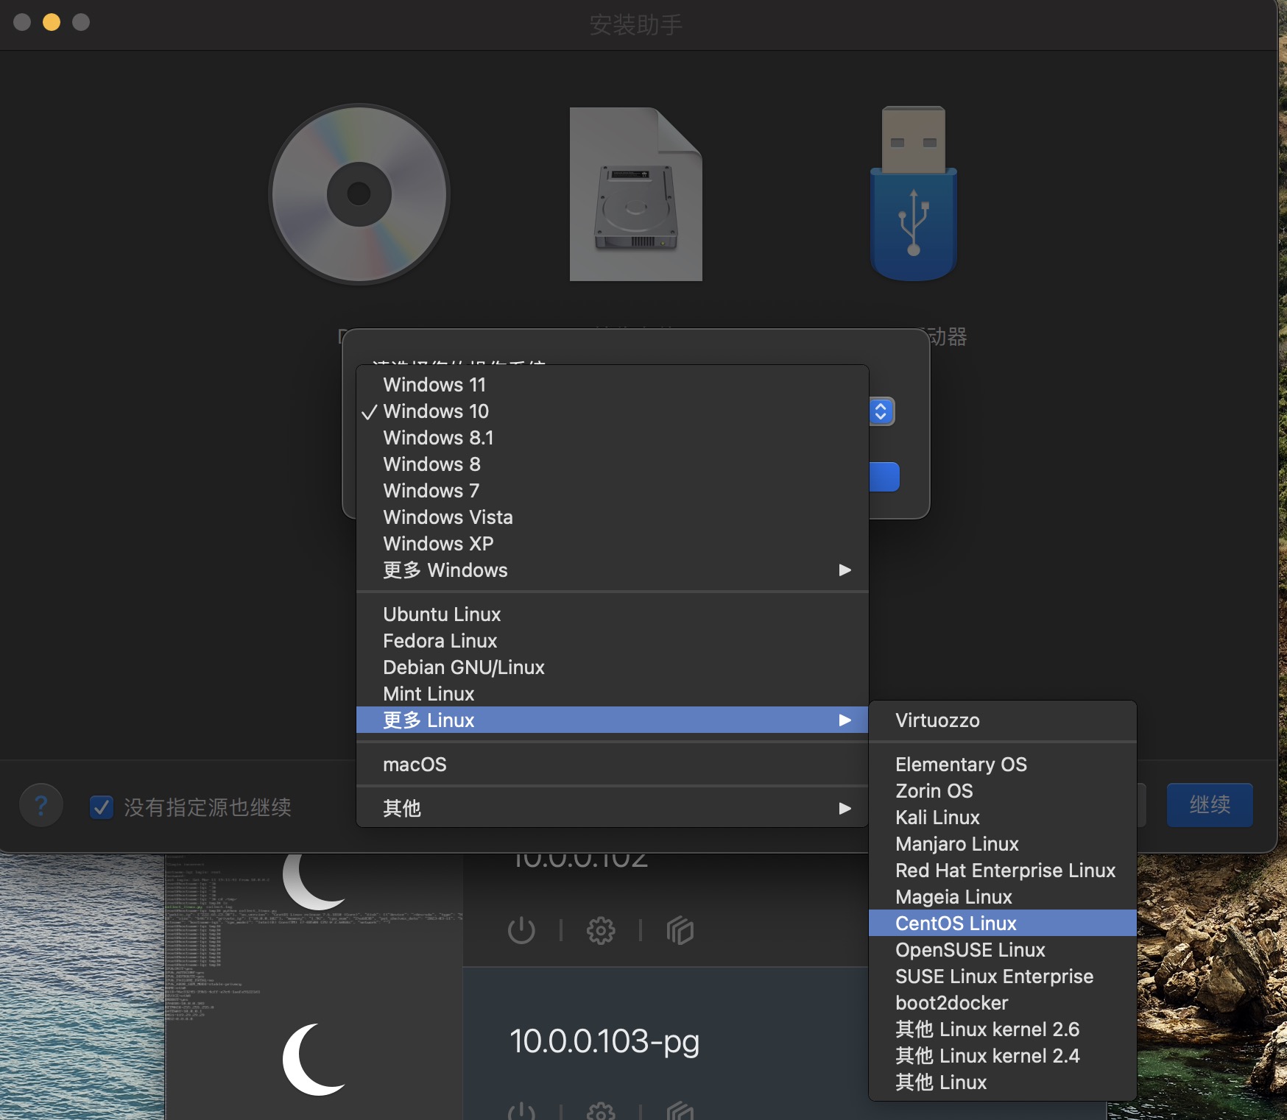Pick Zorin OS
The width and height of the screenshot is (1287, 1120).
click(1003, 791)
